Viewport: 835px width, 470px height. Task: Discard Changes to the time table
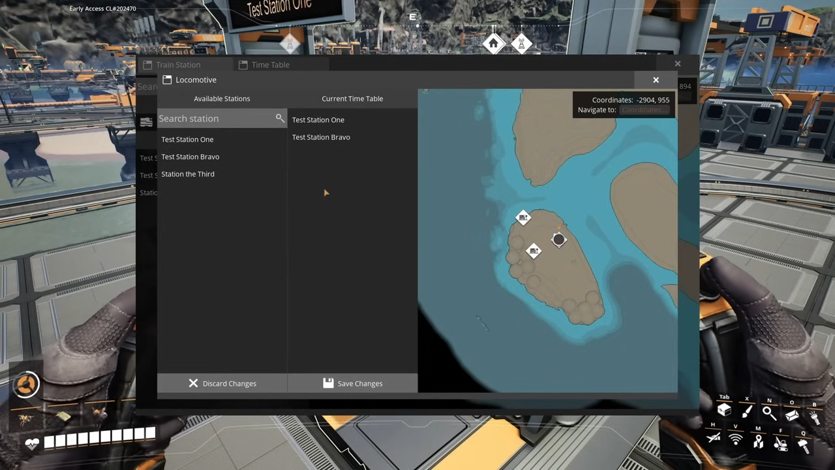(222, 383)
